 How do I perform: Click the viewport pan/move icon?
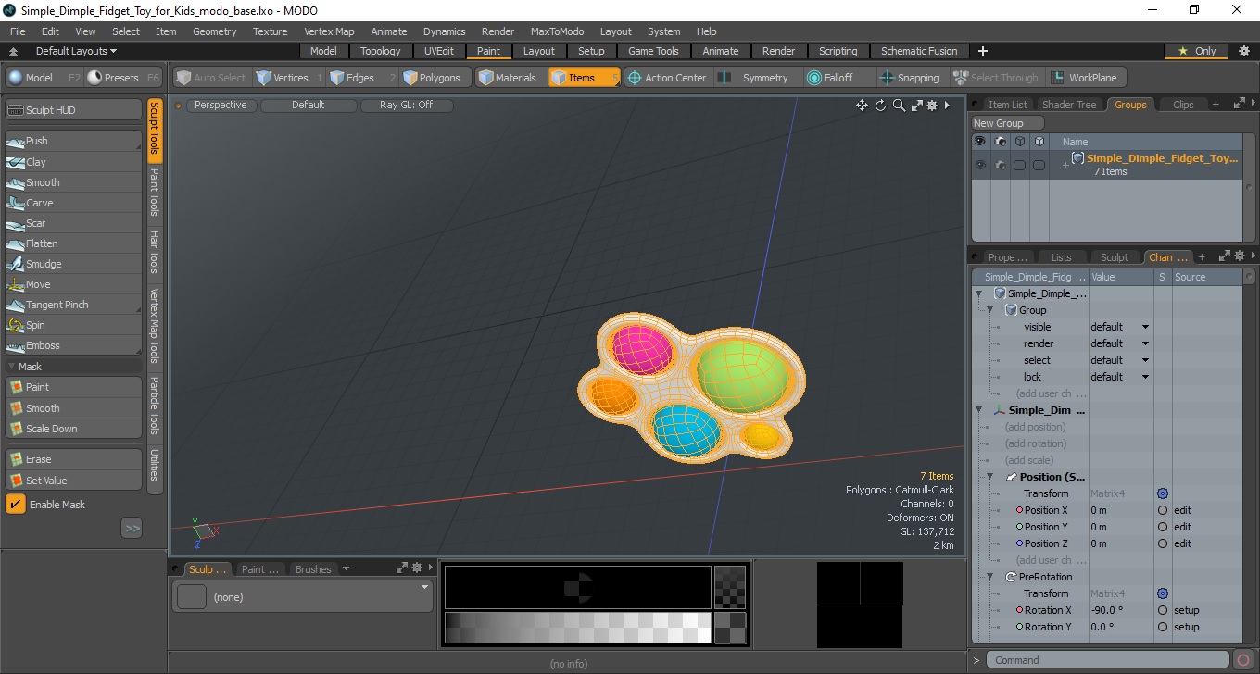point(862,106)
